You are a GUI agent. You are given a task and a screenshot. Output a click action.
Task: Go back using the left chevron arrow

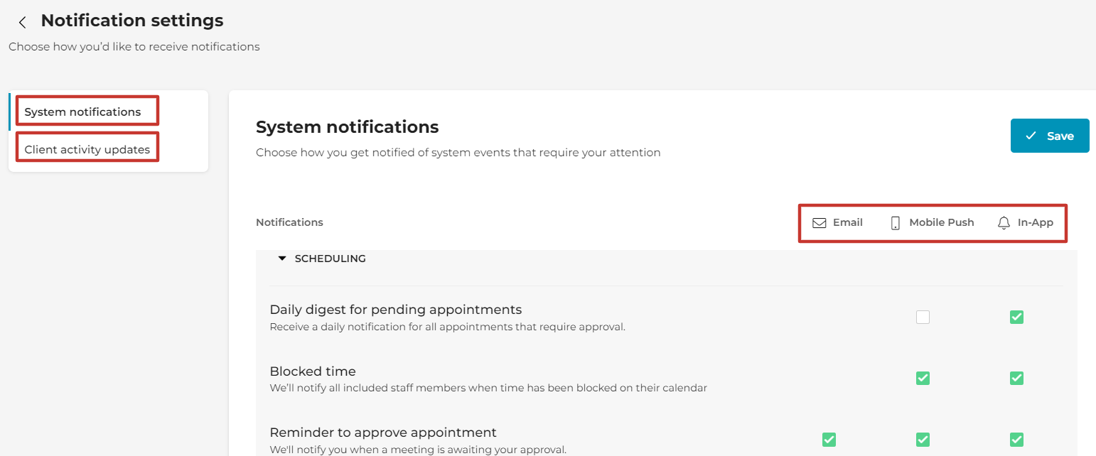coord(23,22)
